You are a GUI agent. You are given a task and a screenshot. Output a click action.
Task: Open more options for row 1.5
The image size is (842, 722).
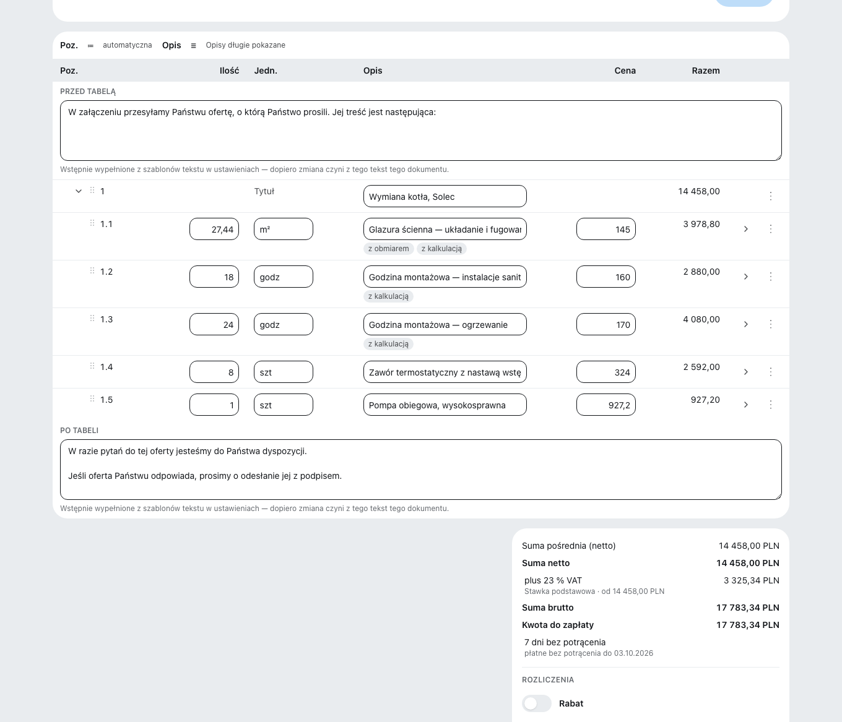coord(771,405)
